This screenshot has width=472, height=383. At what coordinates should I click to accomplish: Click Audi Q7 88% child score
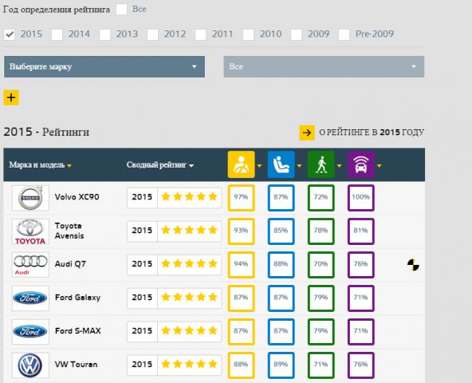pos(281,265)
